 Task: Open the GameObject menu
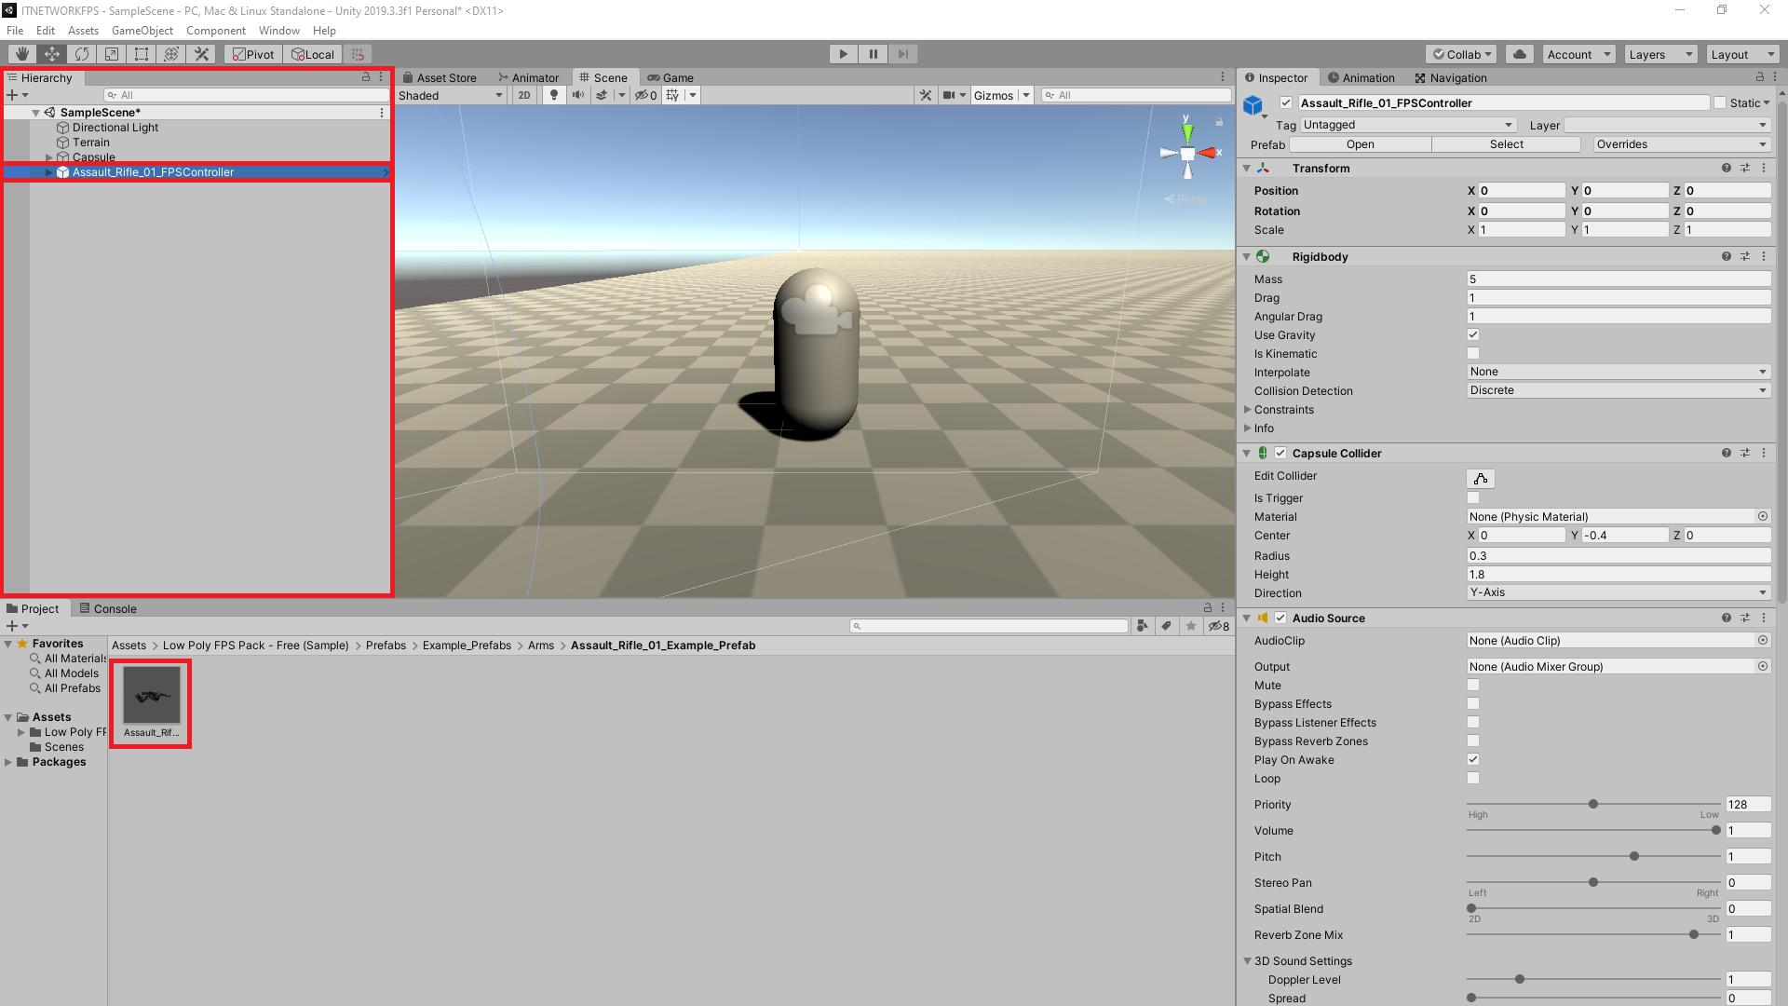pos(142,30)
